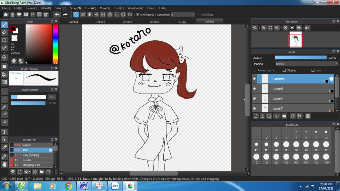Screen dimensions: 340x191
Task: Toggle the AntiAliasing checkbox
Action: (x=137, y=15)
